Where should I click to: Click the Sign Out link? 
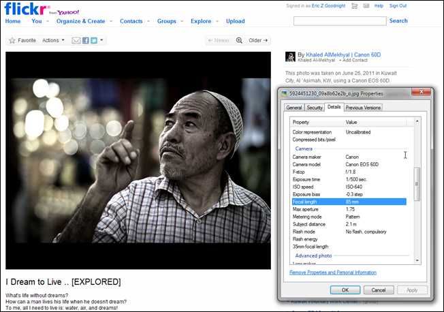(x=398, y=5)
